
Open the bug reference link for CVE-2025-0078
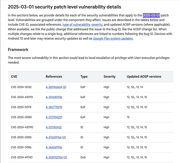[54, 107]
